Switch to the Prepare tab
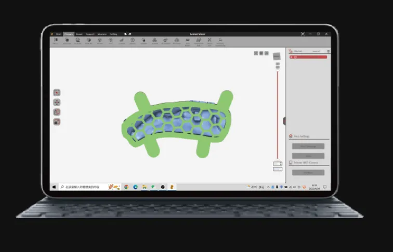This screenshot has width=393, height=252. point(68,34)
